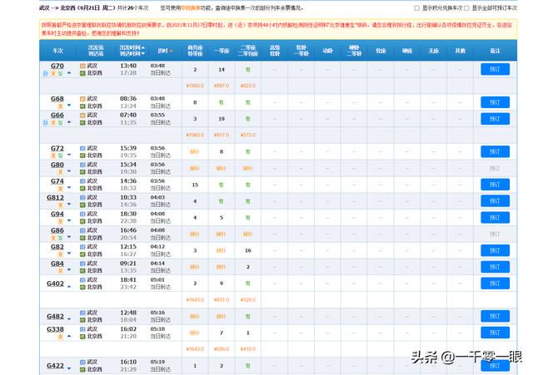
Task: Click the orange 复 badge under G82
Action: click(x=61, y=254)
